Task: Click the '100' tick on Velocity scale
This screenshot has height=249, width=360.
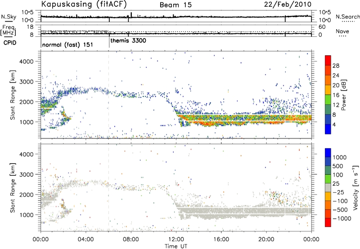Action: coord(338,175)
